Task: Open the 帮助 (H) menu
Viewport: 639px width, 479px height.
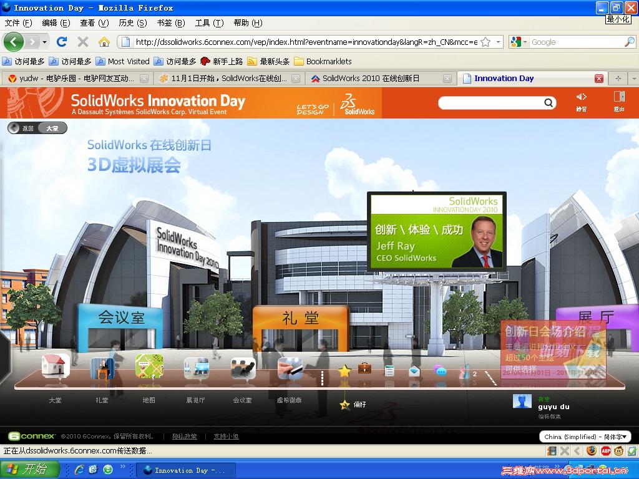Action: pos(248,23)
